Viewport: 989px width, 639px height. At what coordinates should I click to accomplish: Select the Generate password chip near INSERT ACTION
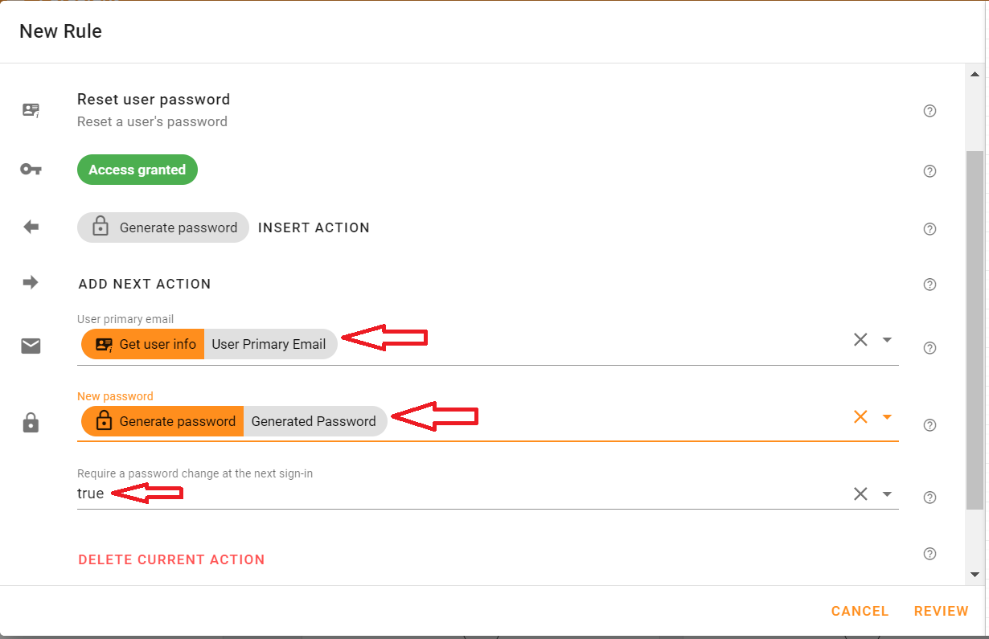point(162,227)
